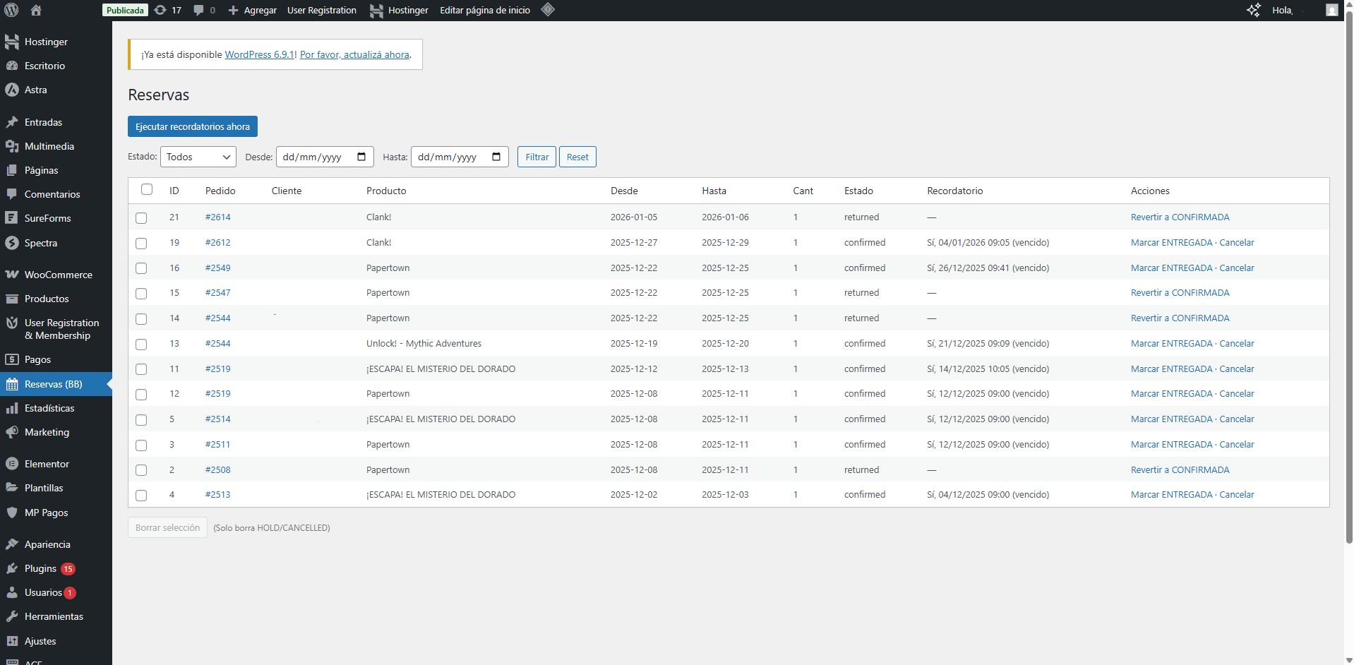Click the updates icon showing 17
Screen dimensions: 1354x665
[x=161, y=10]
